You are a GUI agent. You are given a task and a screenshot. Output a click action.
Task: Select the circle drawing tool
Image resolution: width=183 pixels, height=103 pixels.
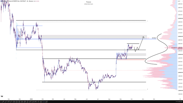[14, 102]
